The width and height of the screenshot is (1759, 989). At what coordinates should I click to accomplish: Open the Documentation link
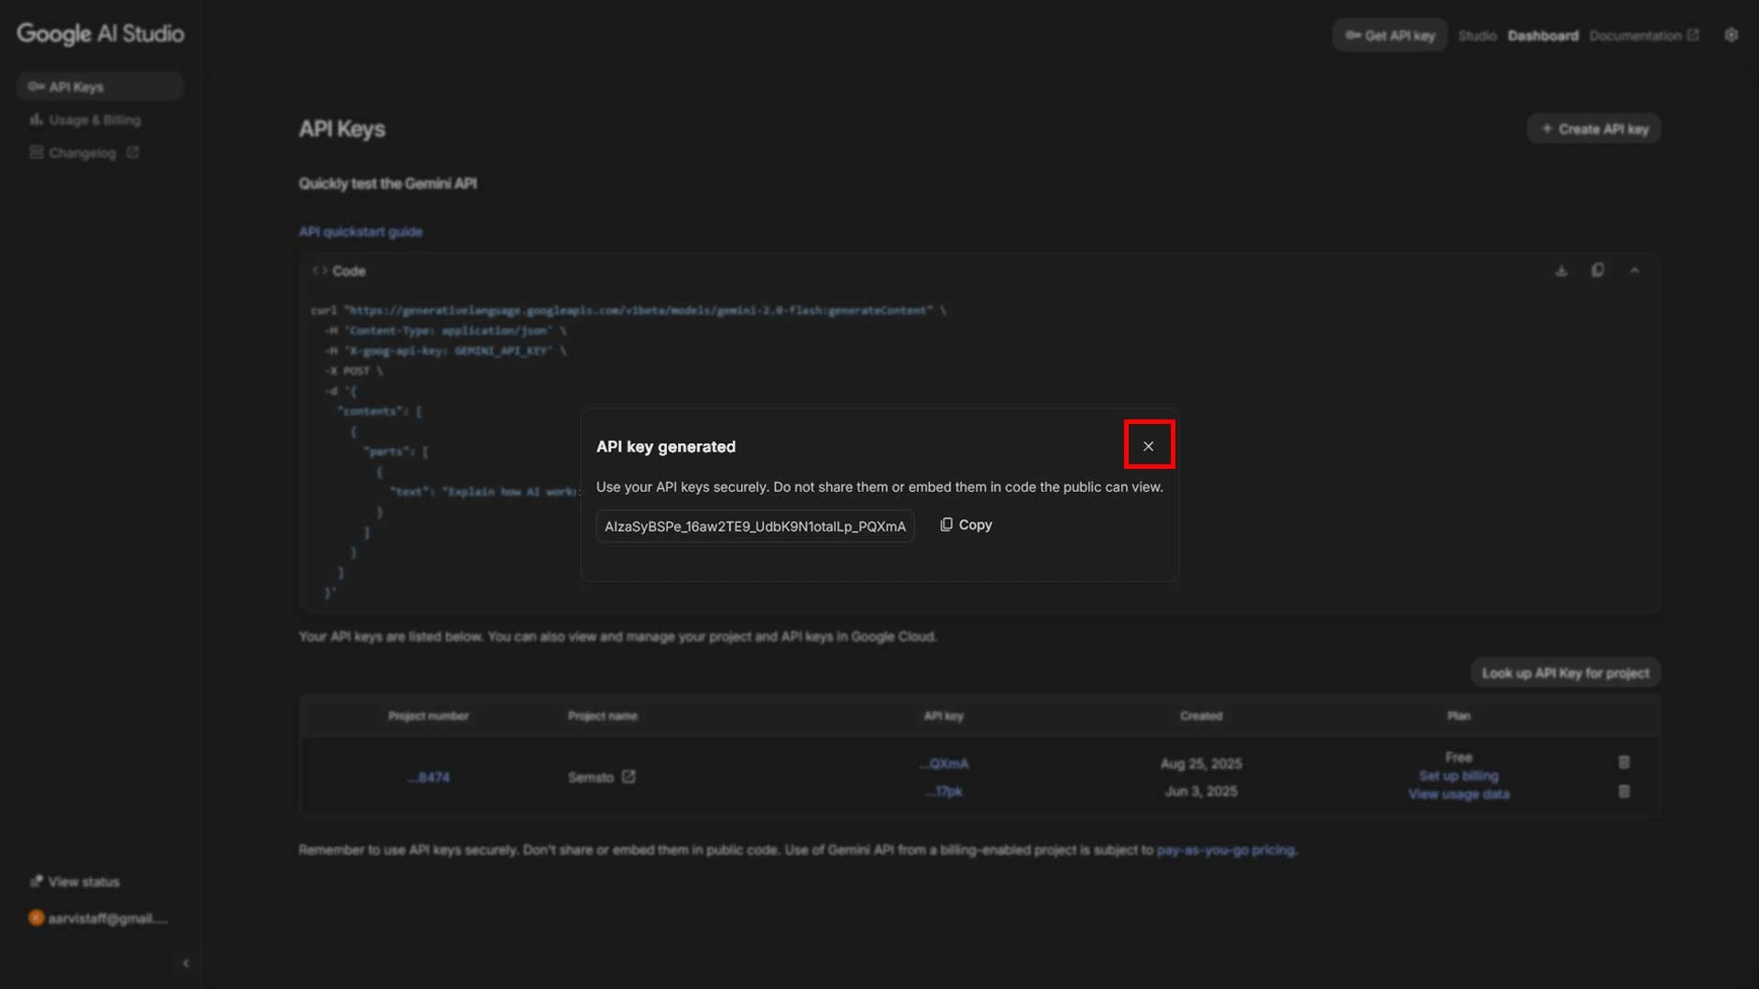point(1644,36)
